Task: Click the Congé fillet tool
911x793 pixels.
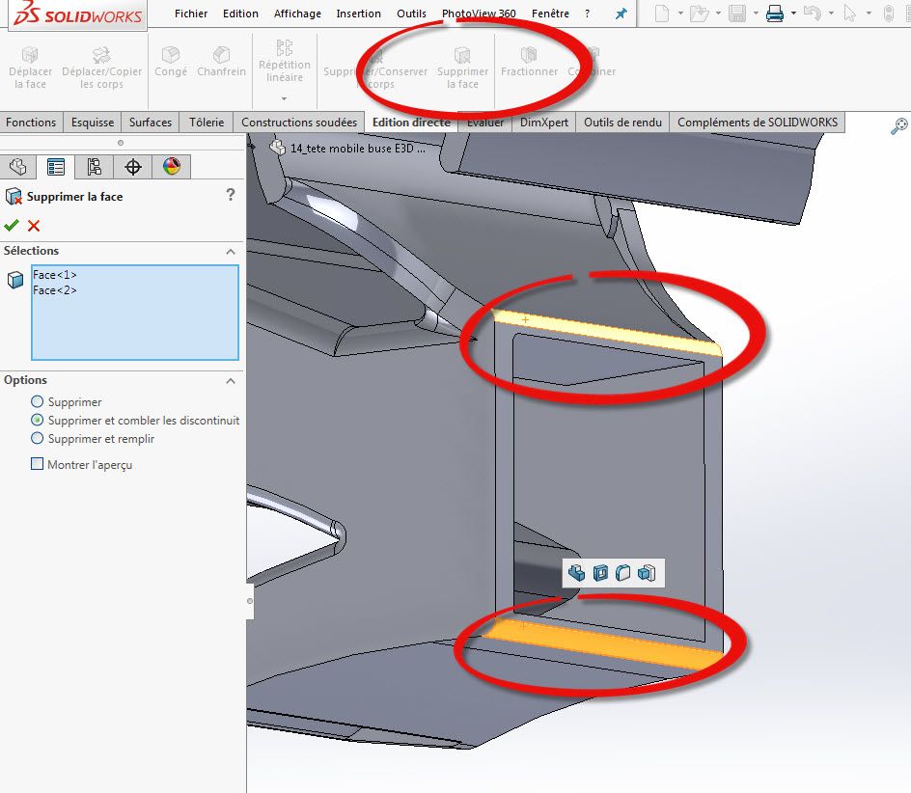Action: pyautogui.click(x=171, y=62)
